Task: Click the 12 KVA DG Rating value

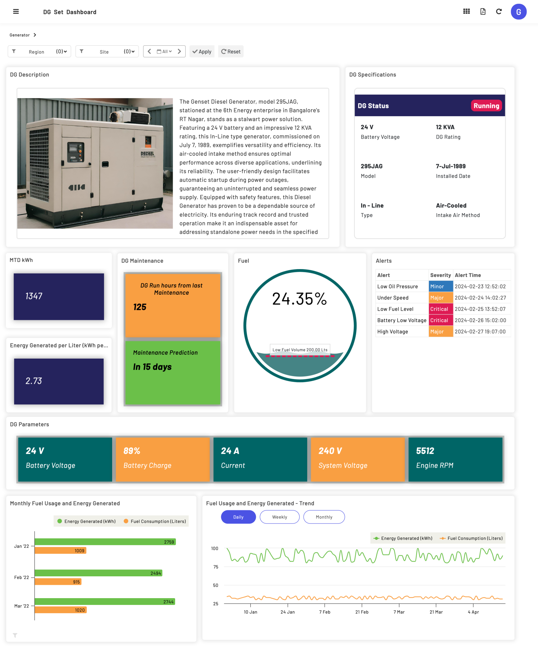Action: 445,127
